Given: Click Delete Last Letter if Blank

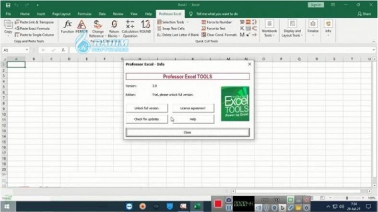Looking at the screenshot, I should point(178,35).
